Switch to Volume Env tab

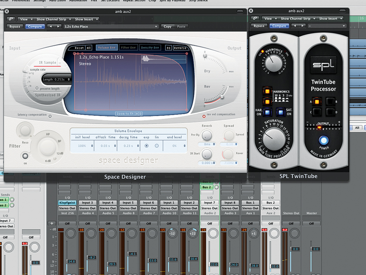click(x=106, y=47)
